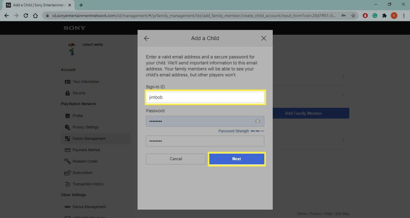
Task: Open the Payment Method page
Action: click(86, 150)
